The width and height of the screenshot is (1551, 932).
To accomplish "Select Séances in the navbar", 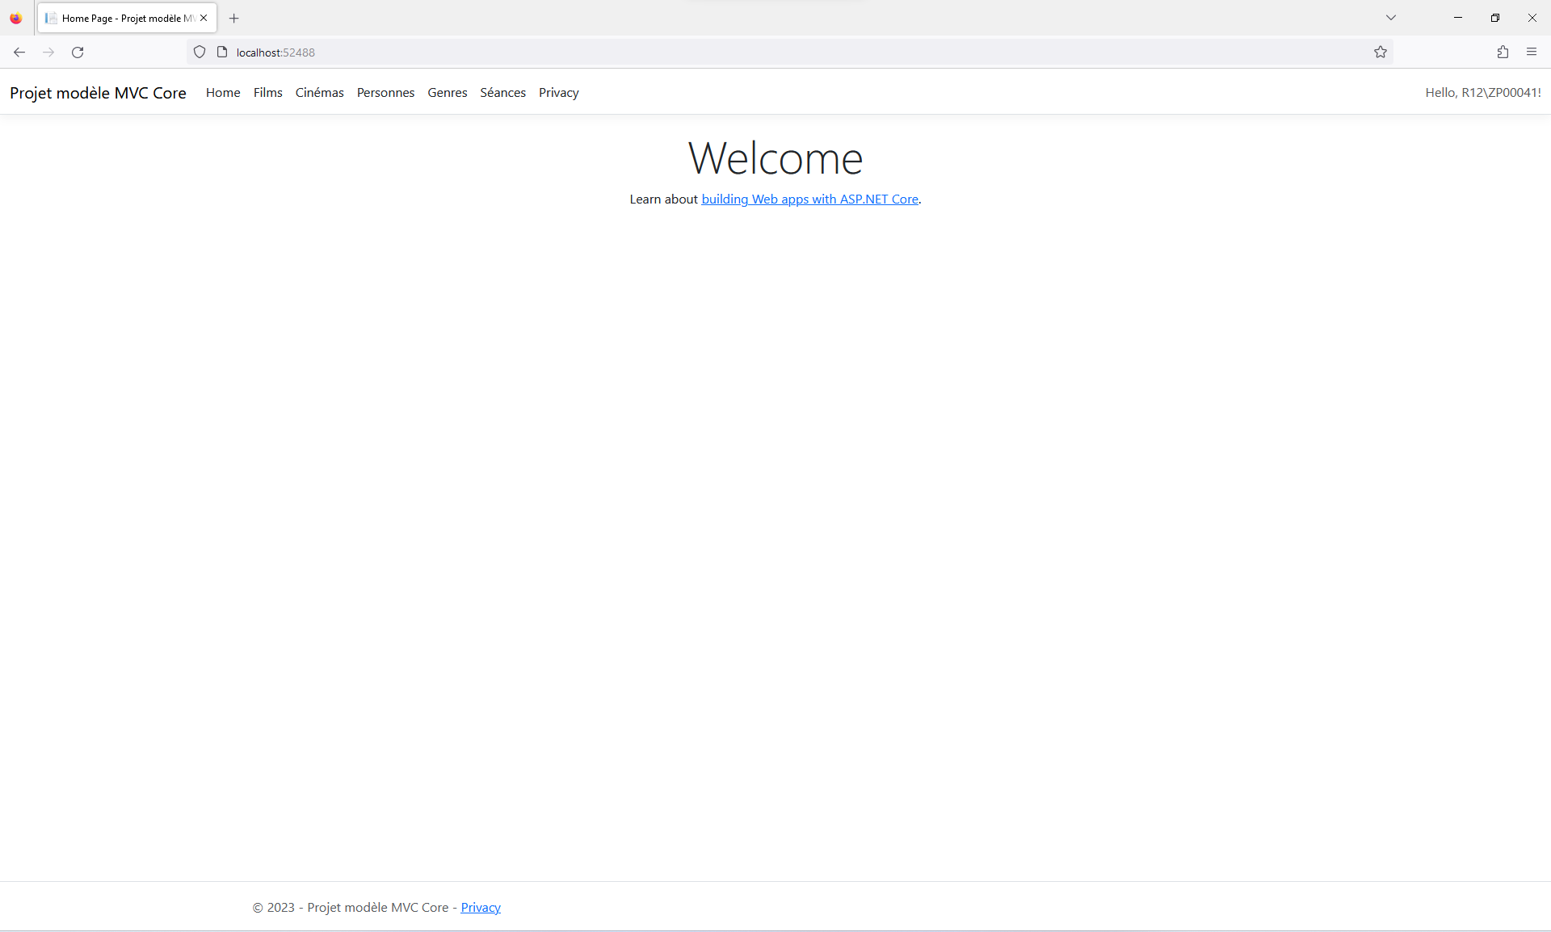I will pyautogui.click(x=502, y=93).
